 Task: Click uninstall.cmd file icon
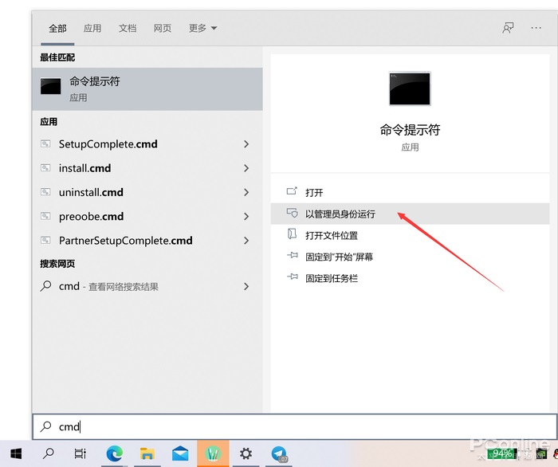click(45, 192)
